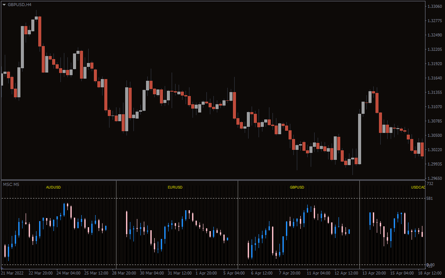Click the 581 level on indicator scale
Viewport: 445px width, 278px height.
coord(430,199)
